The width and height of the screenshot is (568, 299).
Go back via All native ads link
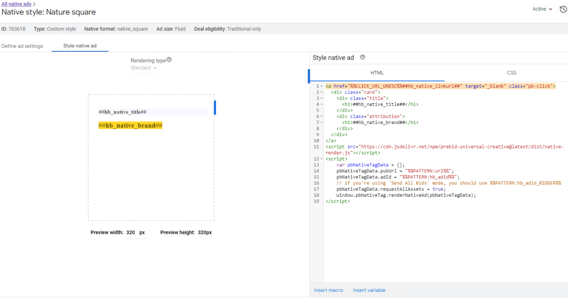16,4
